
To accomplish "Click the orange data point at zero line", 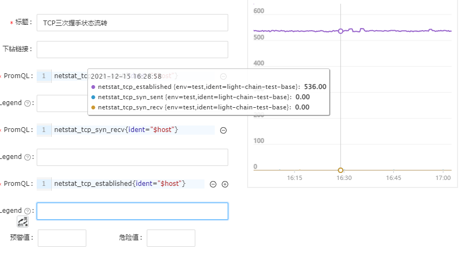I will tap(340, 170).
